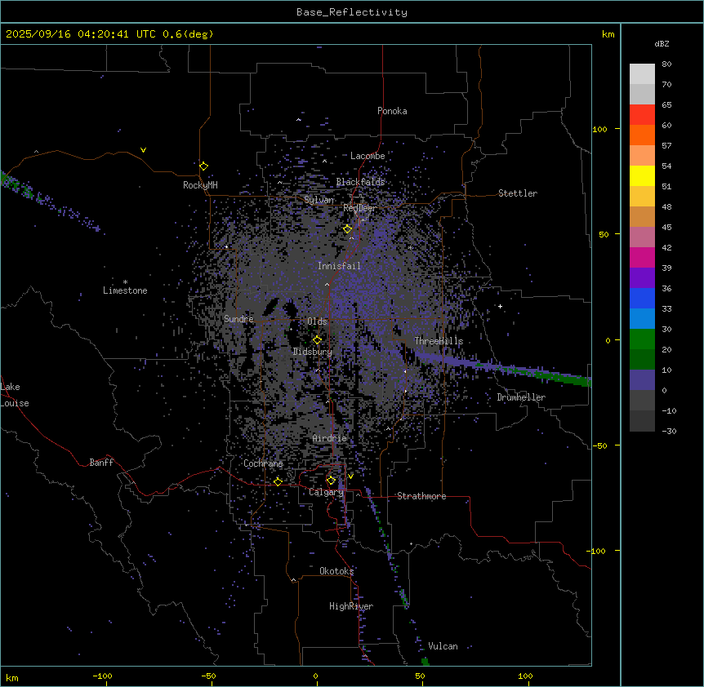Click the Calgary text label
704x687 pixels.
[x=327, y=492]
